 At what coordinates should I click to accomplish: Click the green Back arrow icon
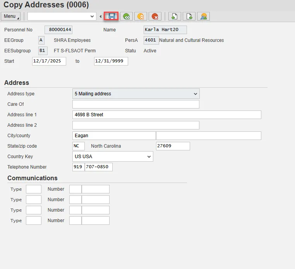126,16
